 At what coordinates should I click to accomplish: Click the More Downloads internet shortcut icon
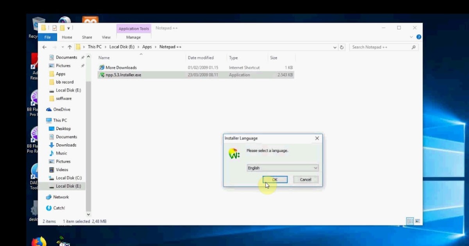pos(102,68)
